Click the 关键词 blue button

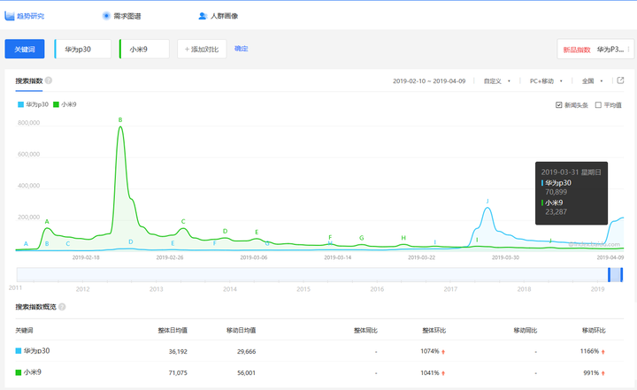click(x=25, y=50)
